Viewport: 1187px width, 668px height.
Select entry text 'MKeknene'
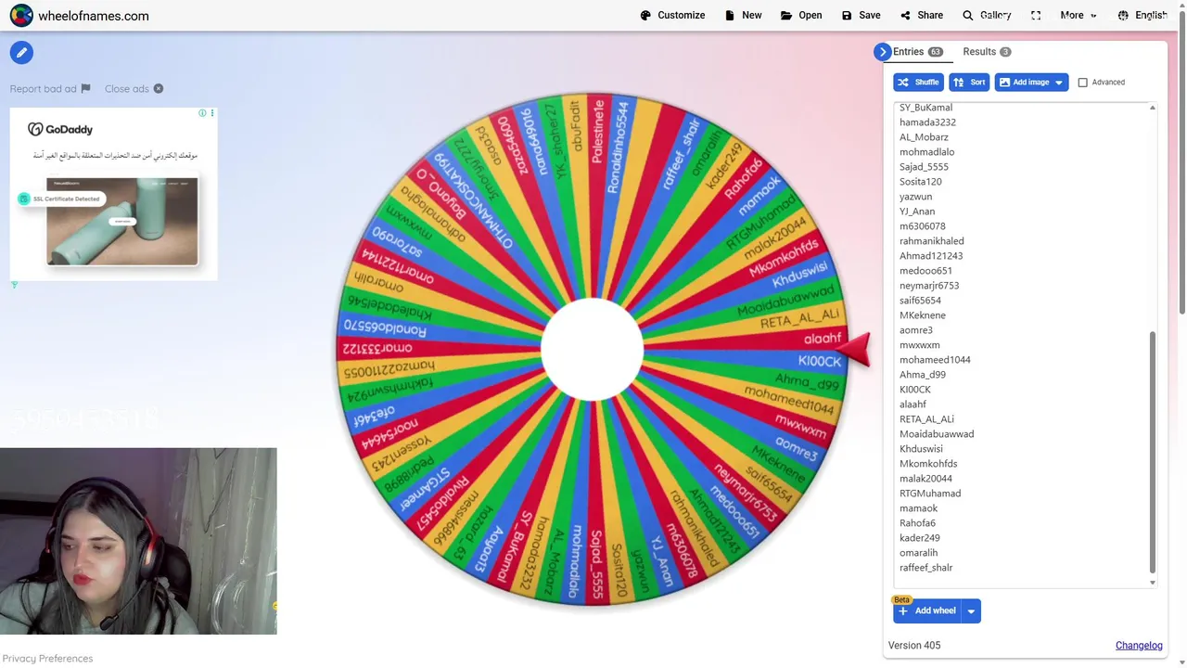pyautogui.click(x=923, y=315)
